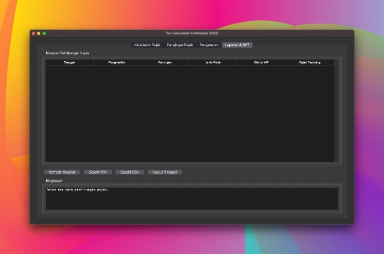
Task: Open the Pengingat Pajak tab
Action: pos(180,45)
